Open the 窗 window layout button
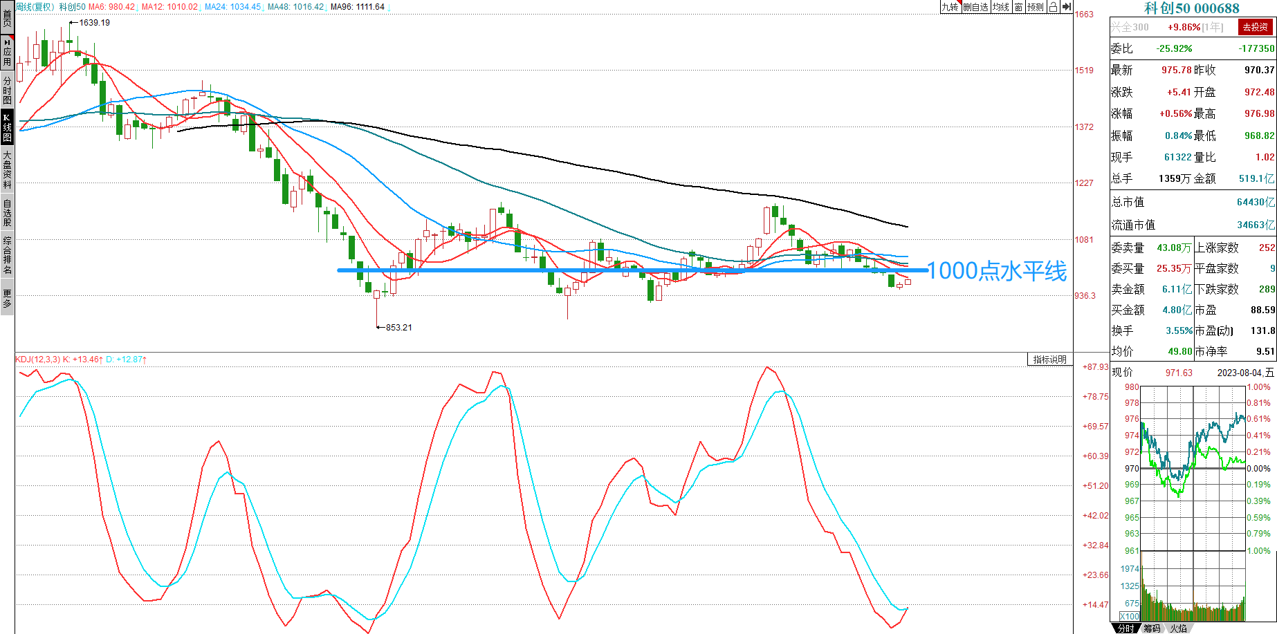Viewport: 1277px width, 634px height. [x=1018, y=7]
